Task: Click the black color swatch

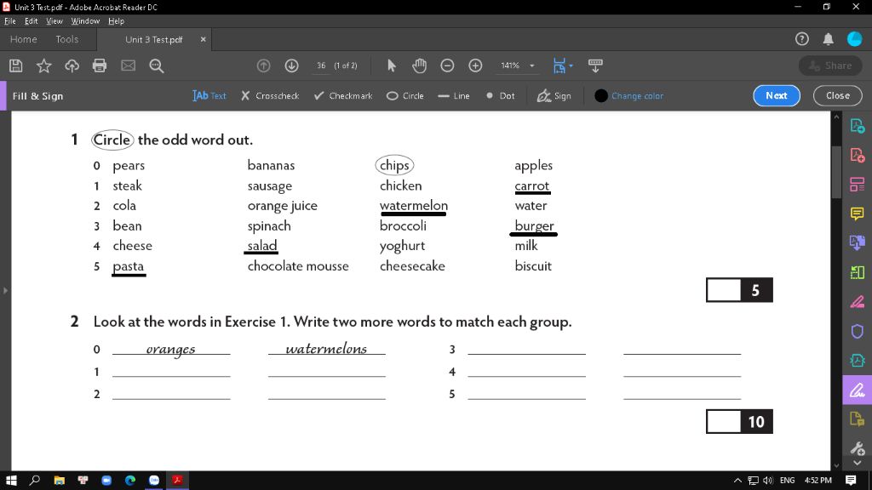Action: 600,95
